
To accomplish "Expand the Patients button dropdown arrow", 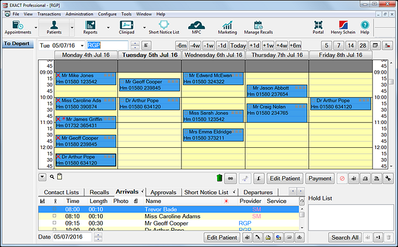I will [72, 27].
